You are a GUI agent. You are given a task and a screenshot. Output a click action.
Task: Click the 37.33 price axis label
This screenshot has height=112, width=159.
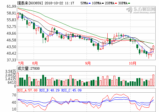11,60
